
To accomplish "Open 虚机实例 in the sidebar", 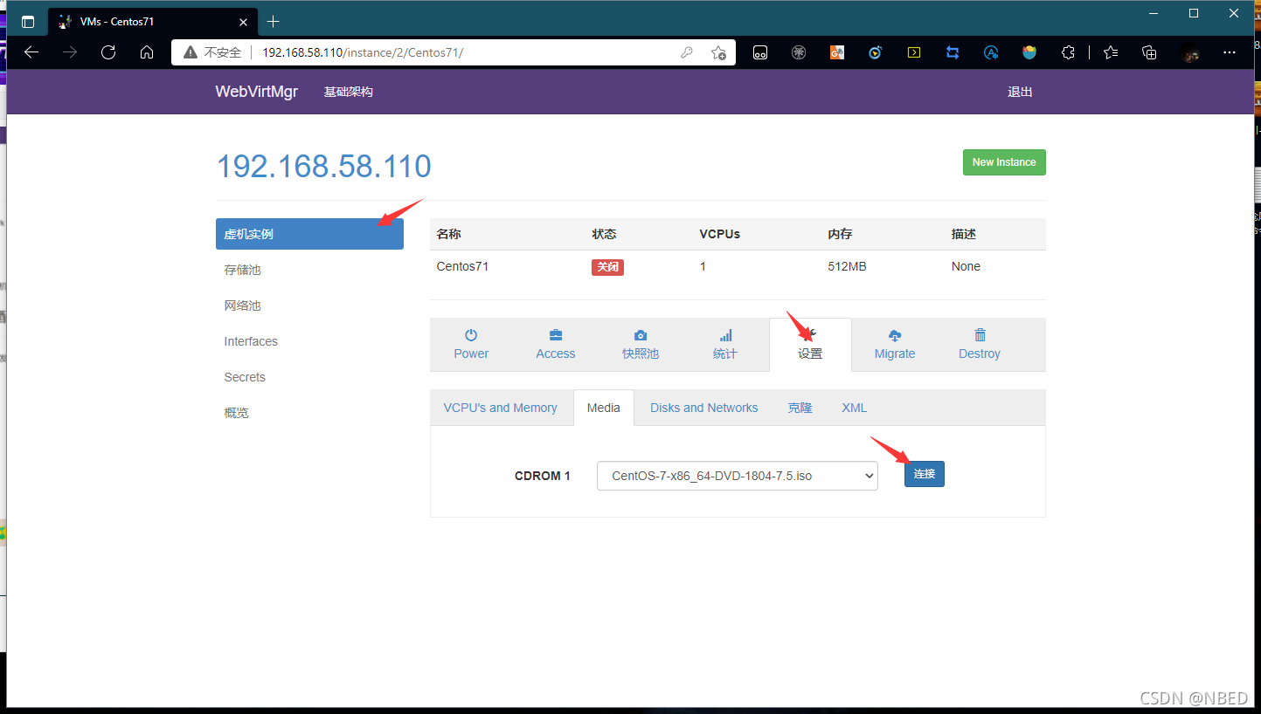I will point(309,234).
